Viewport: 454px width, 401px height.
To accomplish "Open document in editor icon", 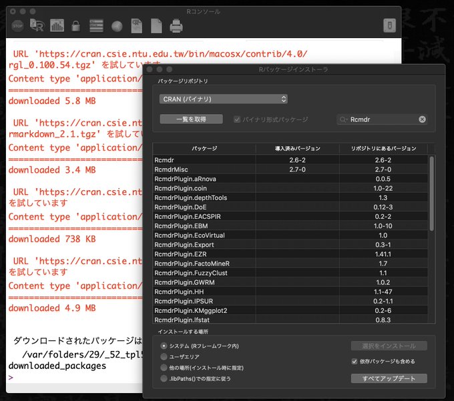I will pos(137,26).
